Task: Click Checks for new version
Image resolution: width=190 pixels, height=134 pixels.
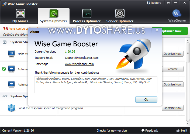Action: point(112,130)
